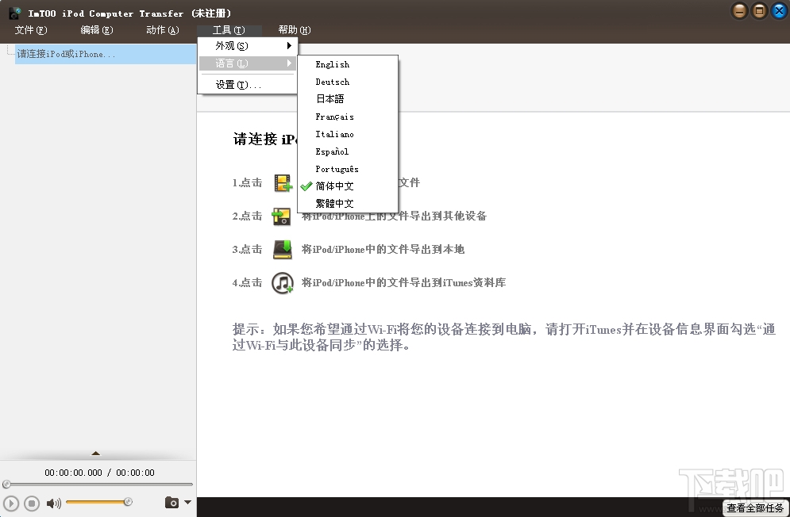Adjust the volume slider
The height and width of the screenshot is (517, 790).
coord(95,502)
